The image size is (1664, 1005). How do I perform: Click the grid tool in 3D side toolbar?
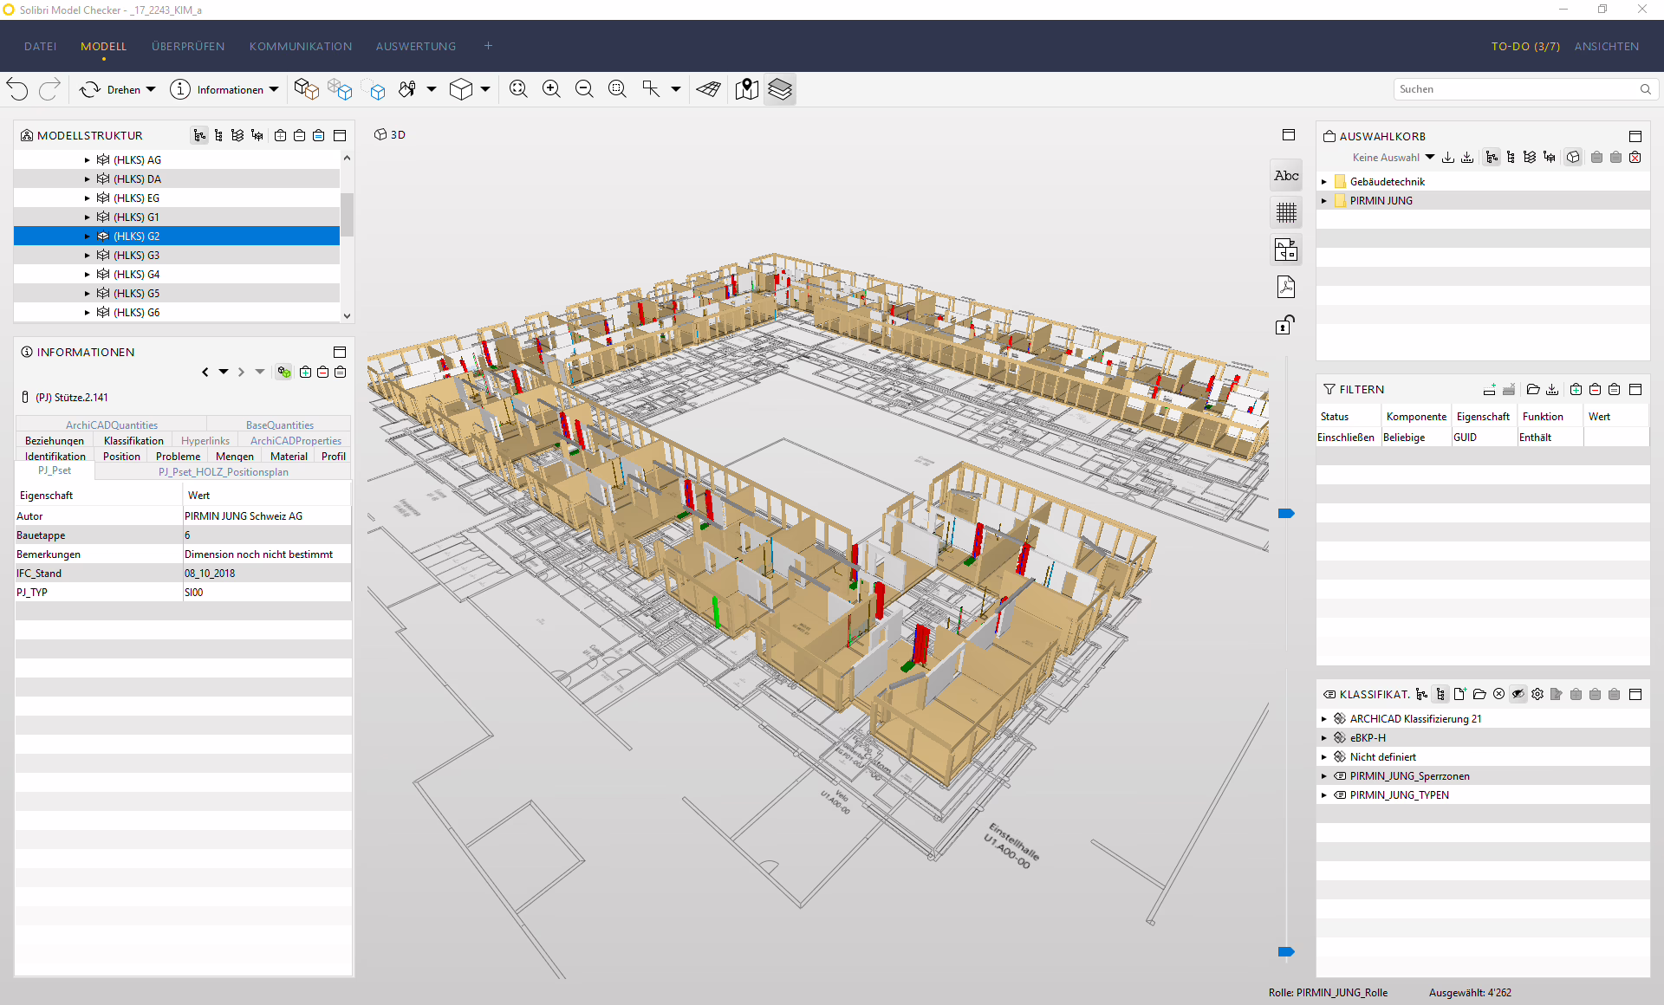click(1286, 212)
